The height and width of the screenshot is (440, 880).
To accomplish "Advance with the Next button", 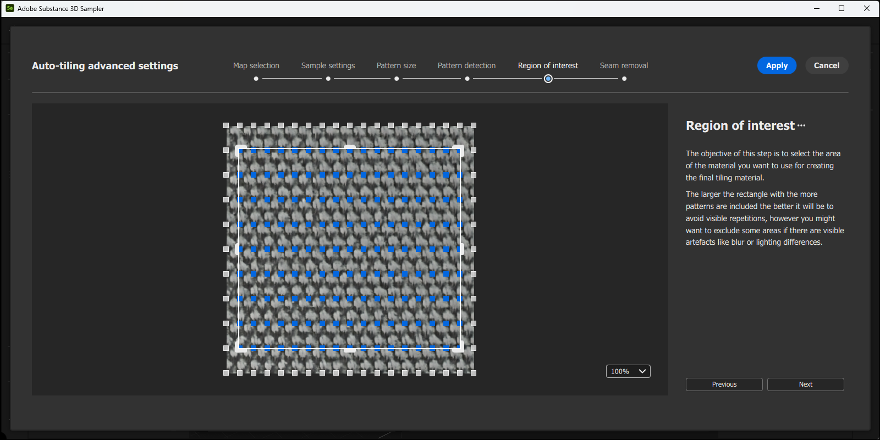I will click(x=805, y=384).
